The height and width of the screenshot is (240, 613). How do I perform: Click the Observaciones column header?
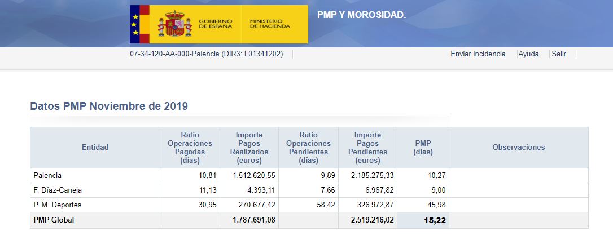click(x=518, y=148)
